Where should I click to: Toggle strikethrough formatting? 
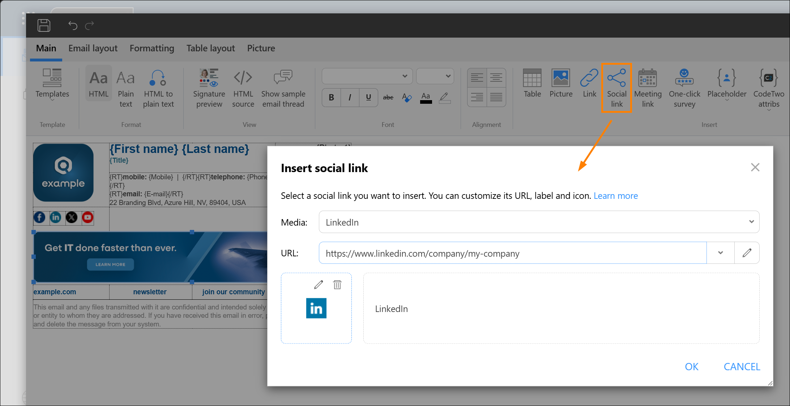pos(388,97)
